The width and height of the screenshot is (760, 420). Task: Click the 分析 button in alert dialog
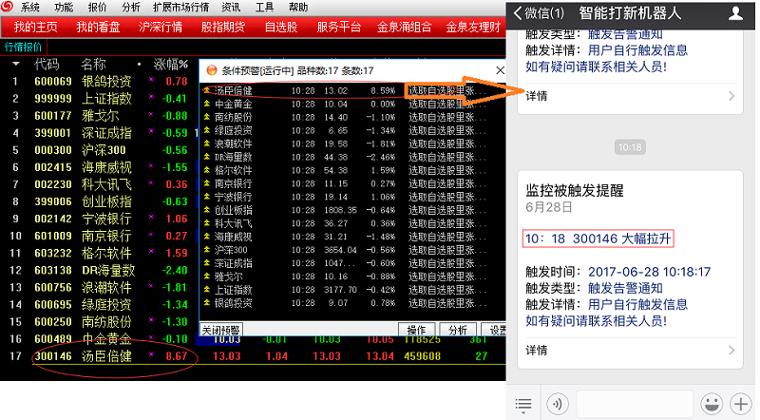pos(458,331)
